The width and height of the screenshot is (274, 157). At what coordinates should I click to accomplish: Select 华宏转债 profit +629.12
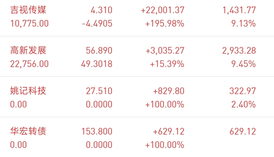click(x=169, y=131)
